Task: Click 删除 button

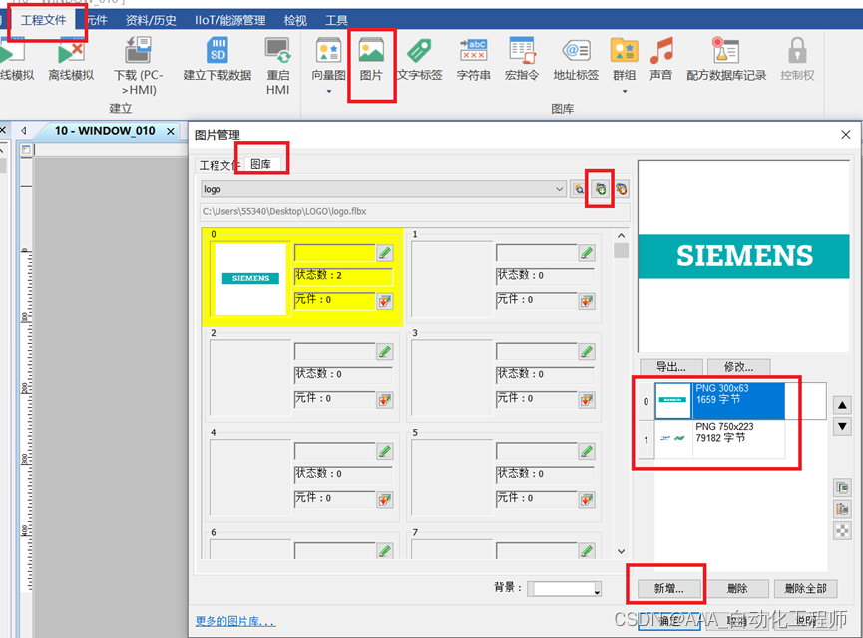Action: click(737, 588)
